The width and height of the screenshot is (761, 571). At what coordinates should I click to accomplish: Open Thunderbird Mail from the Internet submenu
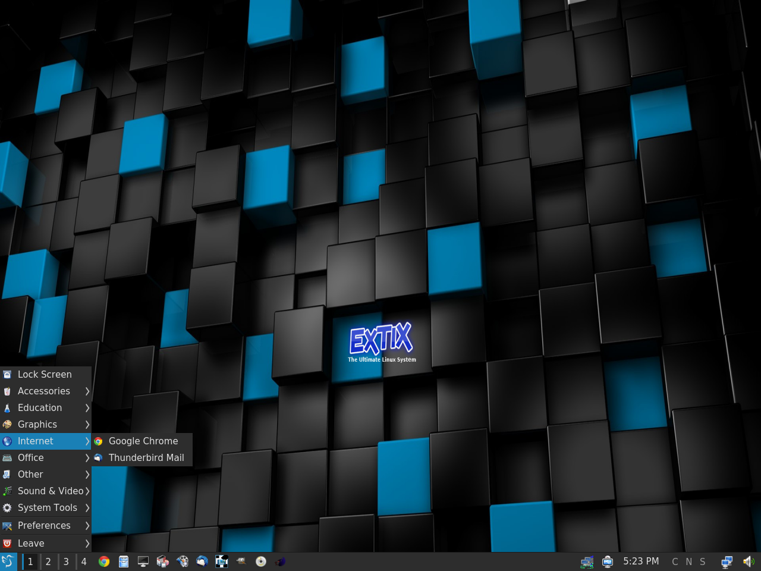point(142,458)
